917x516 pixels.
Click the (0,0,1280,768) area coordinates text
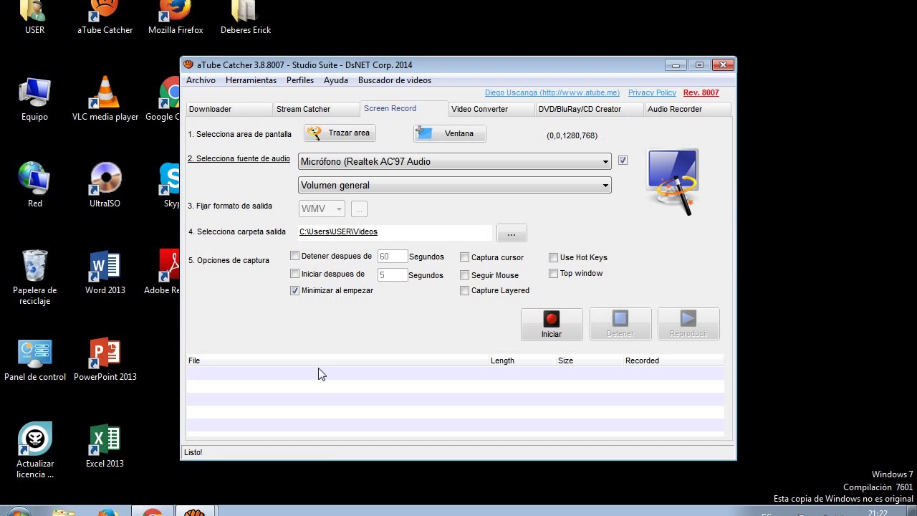tap(572, 135)
